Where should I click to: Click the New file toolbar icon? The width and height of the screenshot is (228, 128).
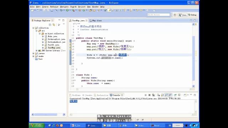(x=32, y=10)
